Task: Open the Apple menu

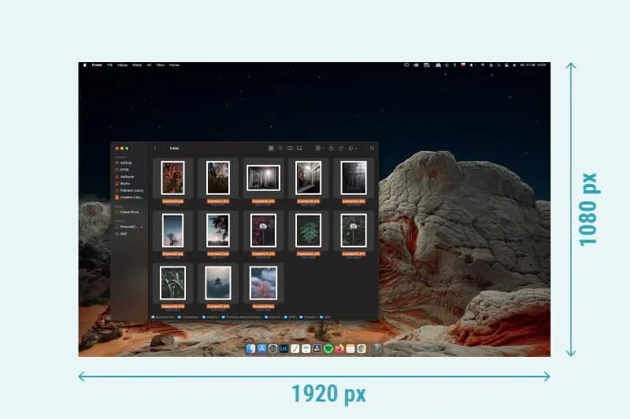Action: (x=84, y=65)
